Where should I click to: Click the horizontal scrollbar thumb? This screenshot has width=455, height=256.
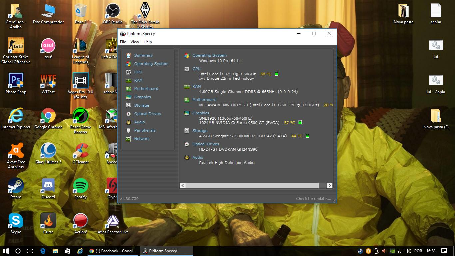point(252,185)
